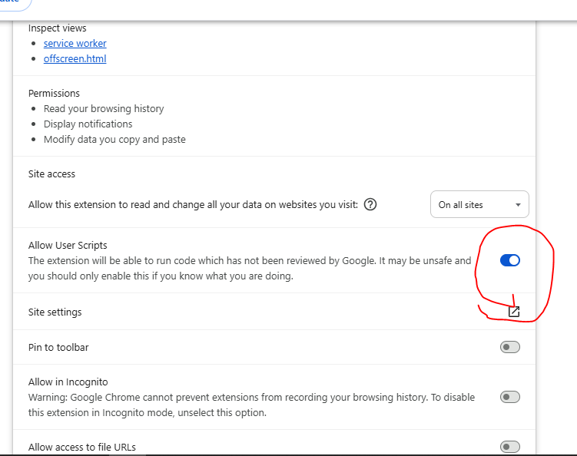The width and height of the screenshot is (577, 456).
Task: Click 'Modify data you copy and paste'
Action: 114,140
